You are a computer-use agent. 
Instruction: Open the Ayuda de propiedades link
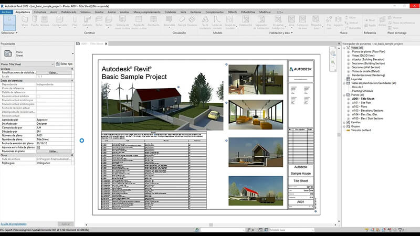(x=14, y=224)
